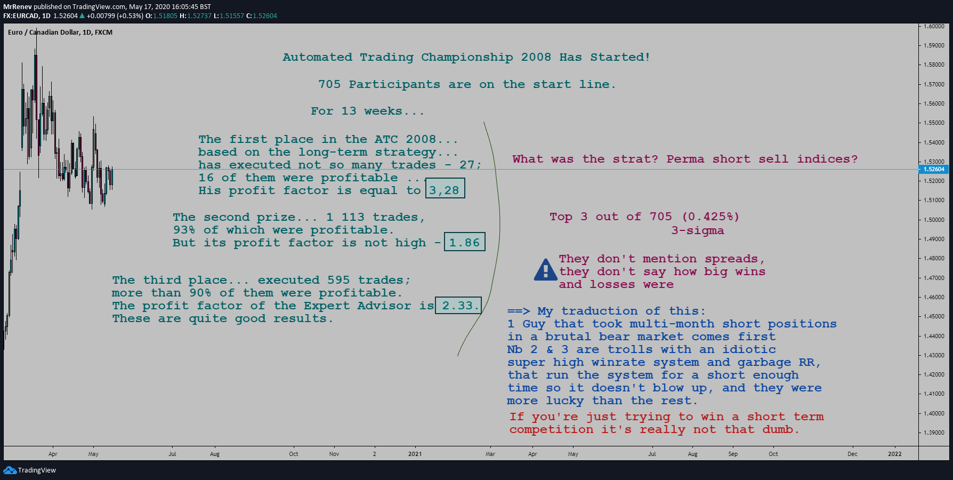Click the Dec label on time axis
The width and height of the screenshot is (953, 480).
point(852,454)
